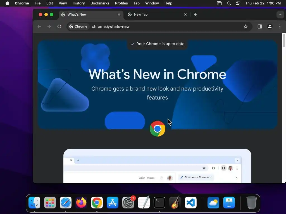Reload the What's New page
The width and height of the screenshot is (286, 214).
click(x=59, y=26)
